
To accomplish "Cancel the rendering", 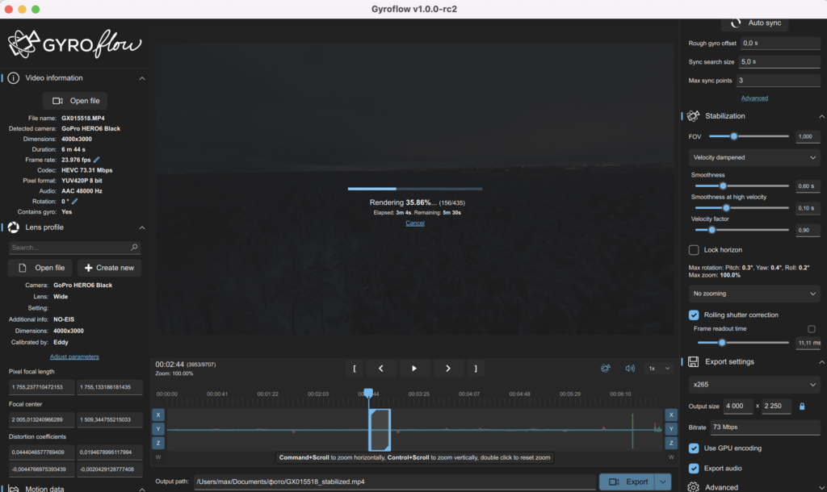I will 414,223.
